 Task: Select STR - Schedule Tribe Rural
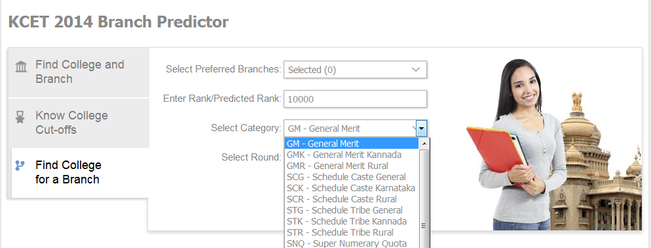click(x=351, y=232)
